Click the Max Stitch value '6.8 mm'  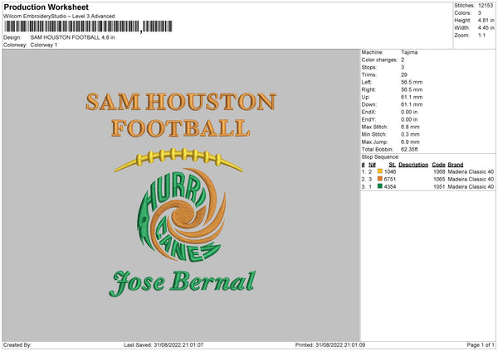pos(410,127)
